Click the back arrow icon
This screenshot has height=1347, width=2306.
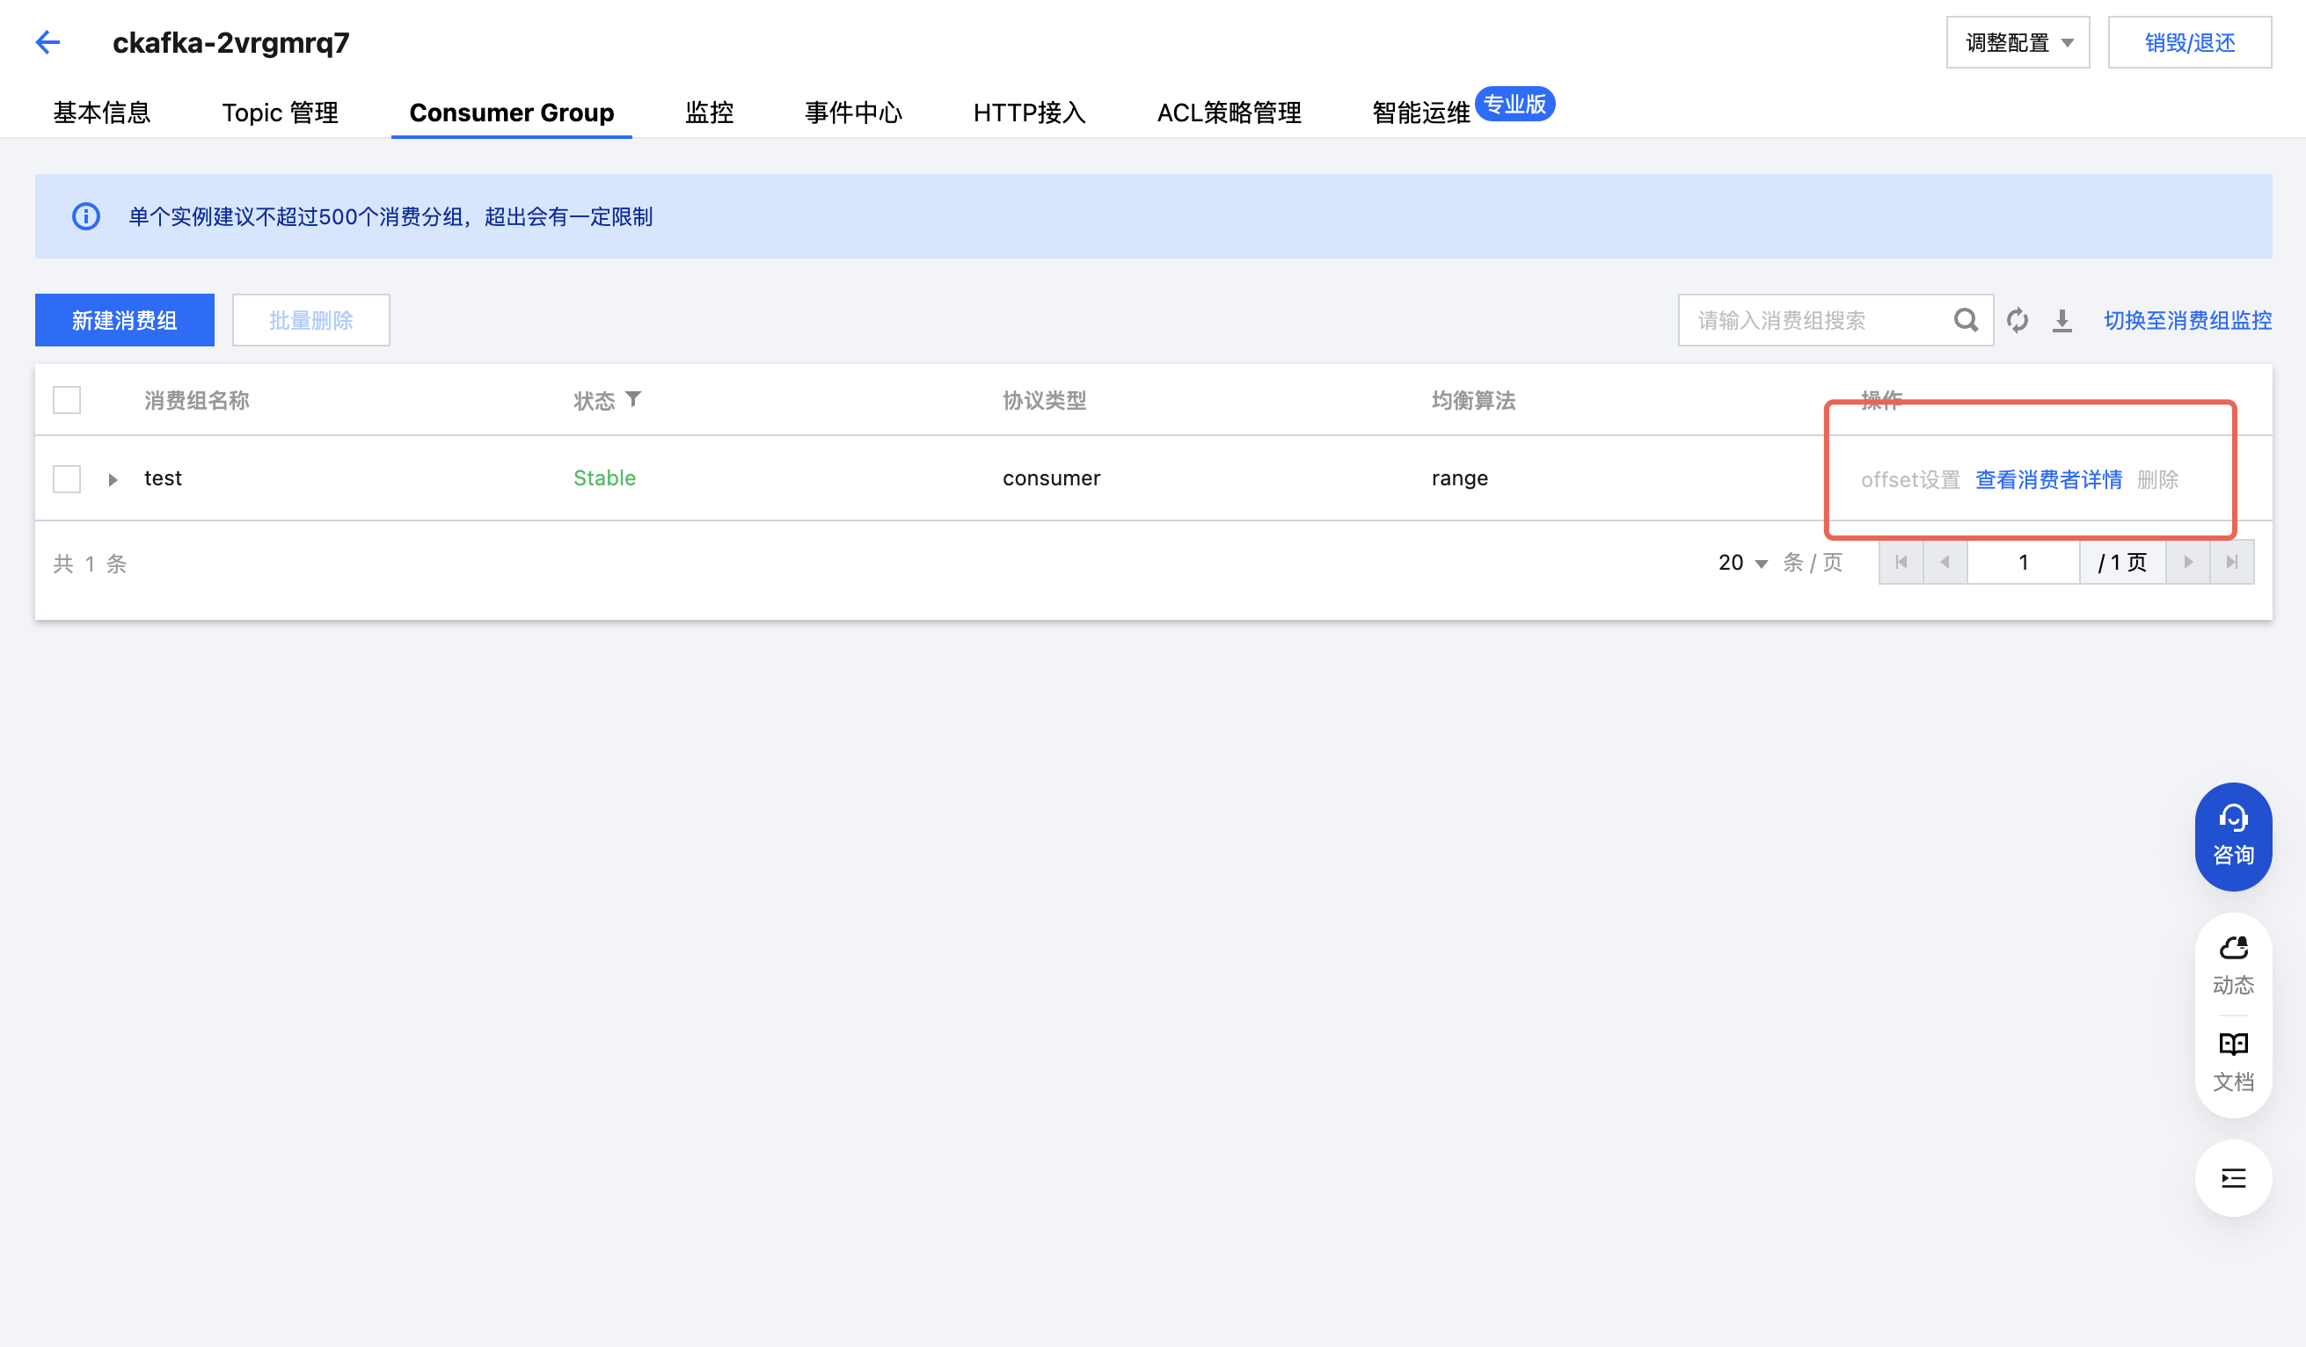point(47,42)
